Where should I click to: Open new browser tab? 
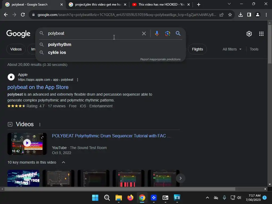tap(199, 5)
